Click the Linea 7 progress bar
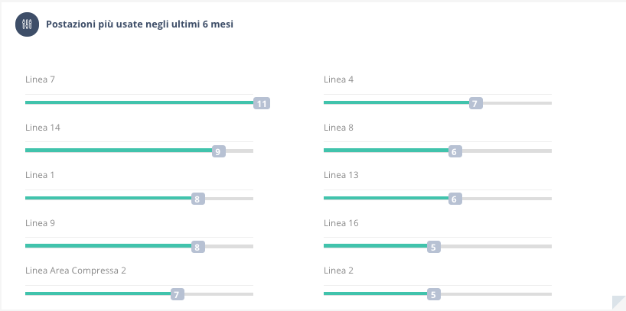Viewport: 626px width, 311px height. [x=139, y=102]
